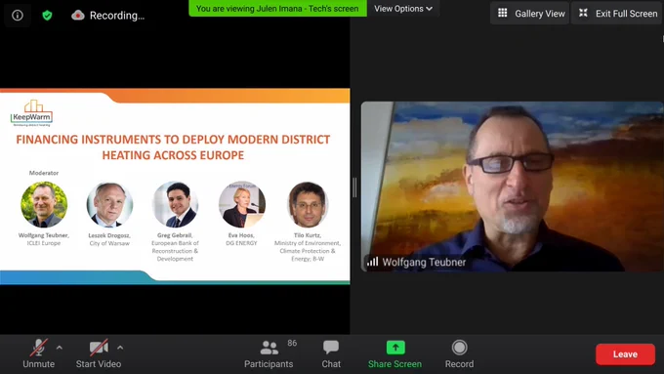Open the Participants panel
Viewport: 664px width, 374px height.
[x=269, y=354]
